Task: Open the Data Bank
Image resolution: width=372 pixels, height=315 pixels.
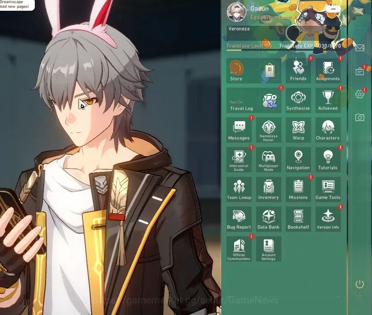Action: point(268,219)
